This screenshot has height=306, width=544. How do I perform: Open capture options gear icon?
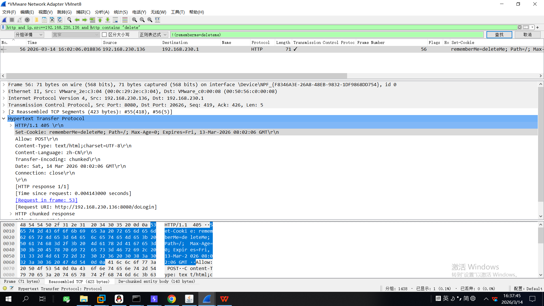tap(27, 20)
